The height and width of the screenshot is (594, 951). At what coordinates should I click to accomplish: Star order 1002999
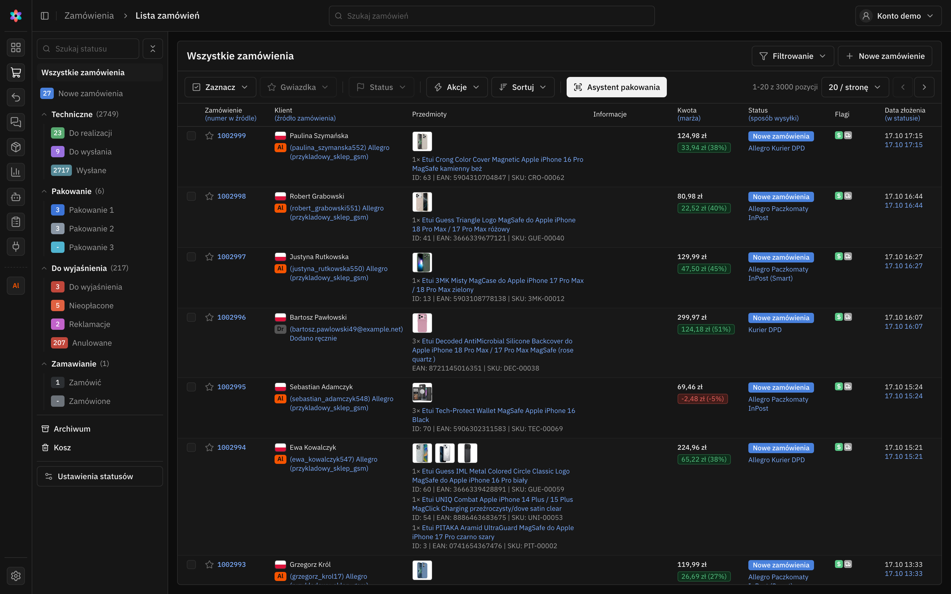pyautogui.click(x=209, y=135)
